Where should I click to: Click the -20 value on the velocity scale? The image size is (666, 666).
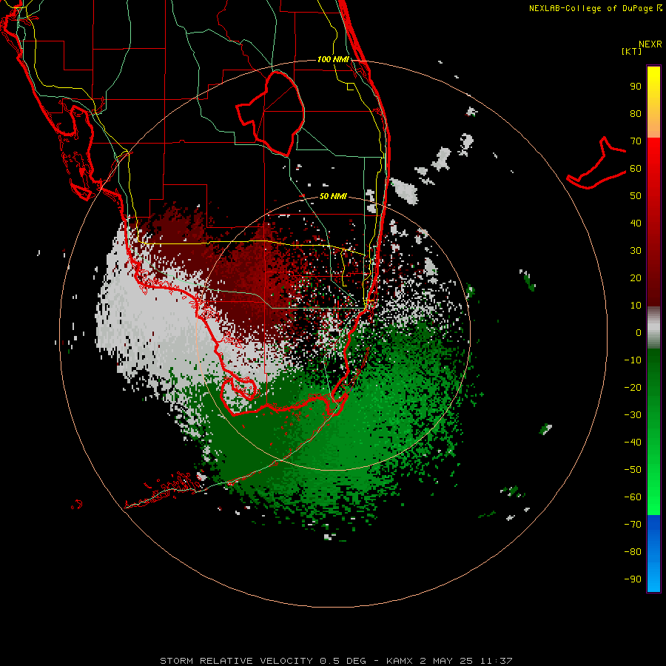633,387
